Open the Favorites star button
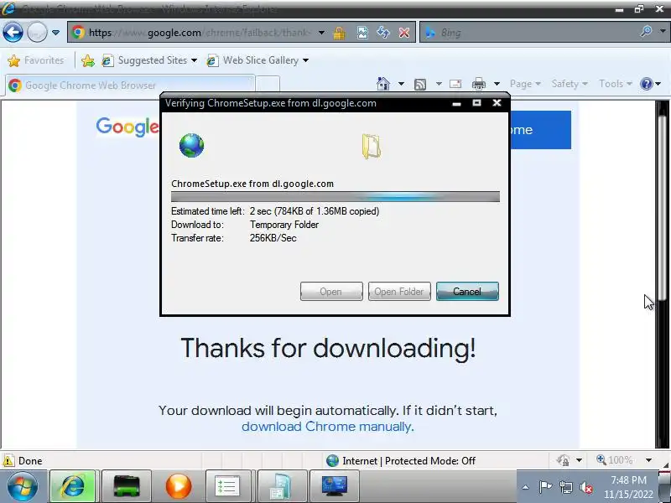The image size is (671, 503). (x=35, y=60)
